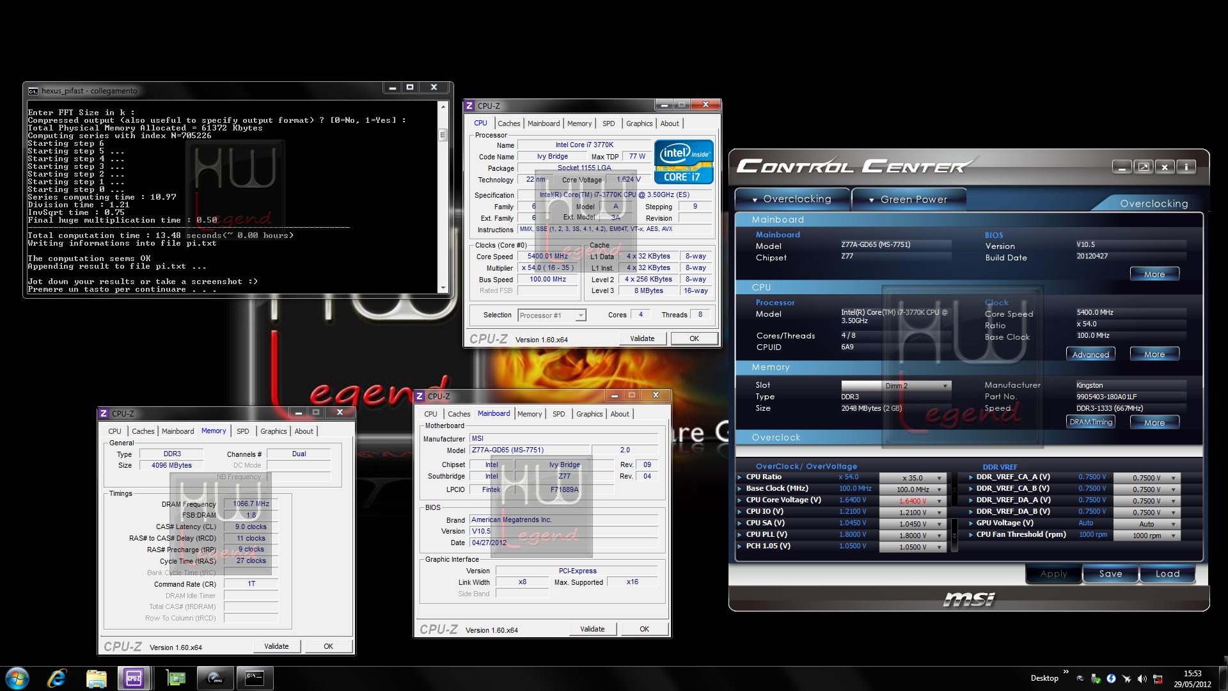Open the Base Clock 100.0 MHz dropdown
Image resolution: width=1228 pixels, height=691 pixels.
click(x=913, y=490)
